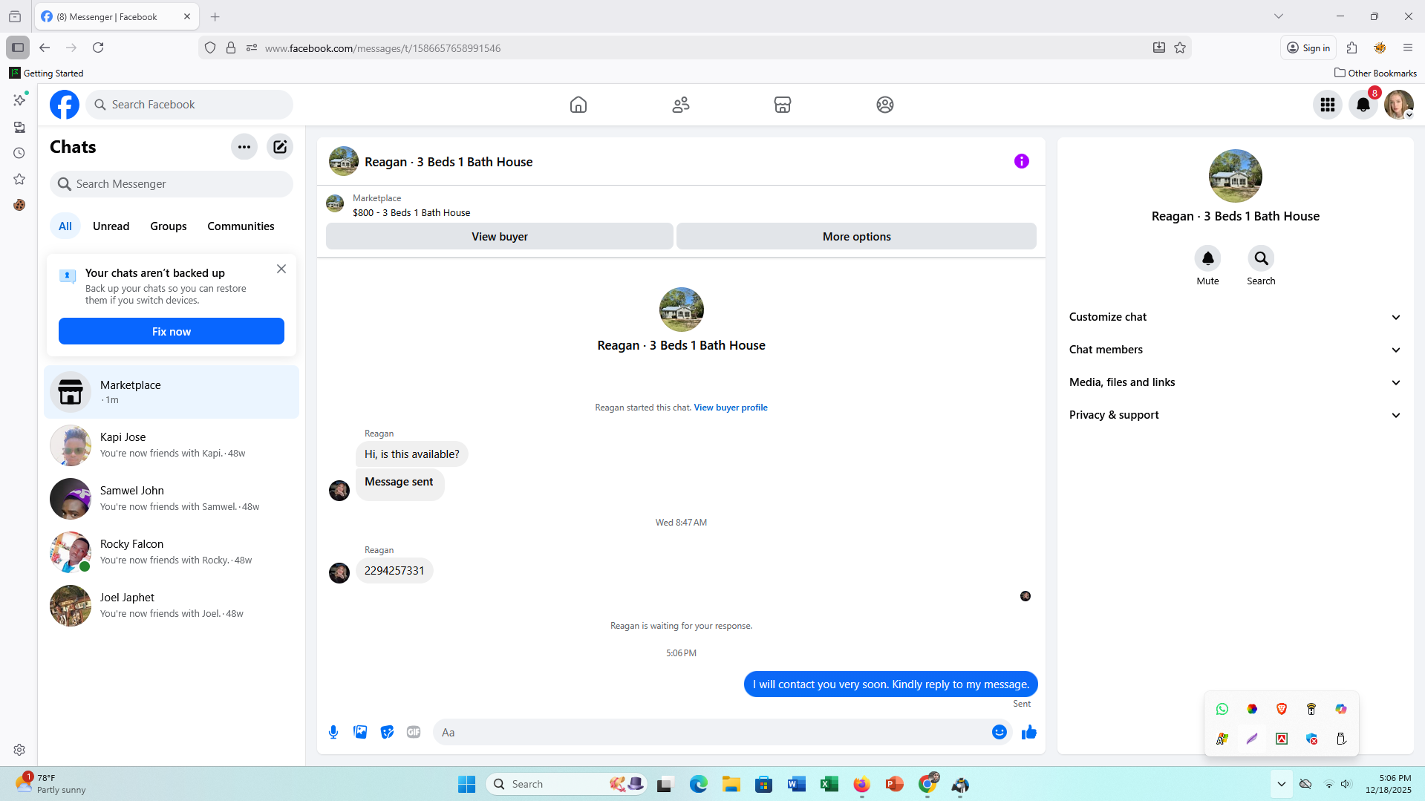The height and width of the screenshot is (801, 1425).
Task: Open the Kapi Jose chat
Action: [x=172, y=445]
